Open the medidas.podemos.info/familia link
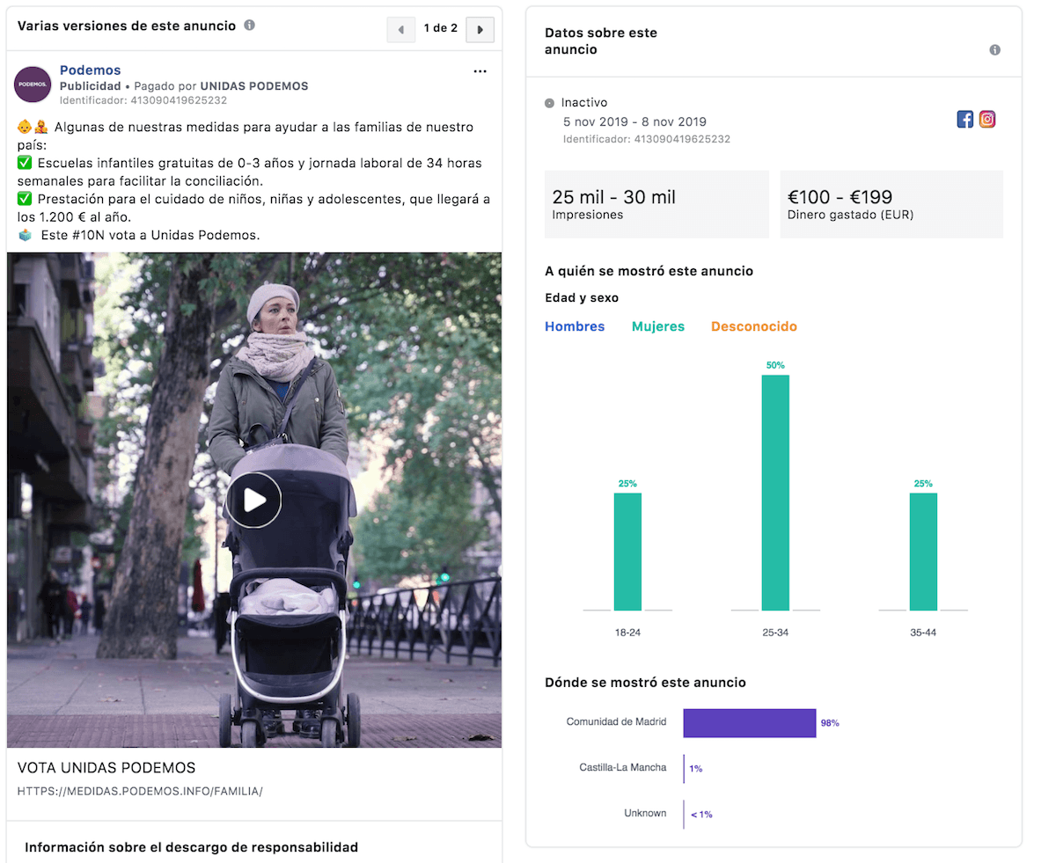 [140, 791]
